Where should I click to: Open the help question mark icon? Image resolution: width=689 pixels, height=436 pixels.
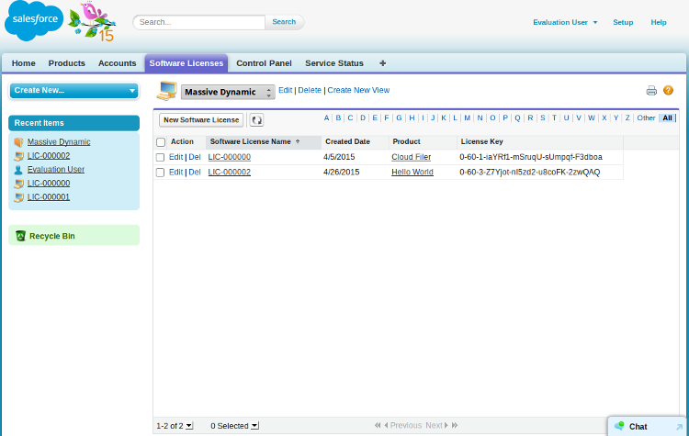668,90
